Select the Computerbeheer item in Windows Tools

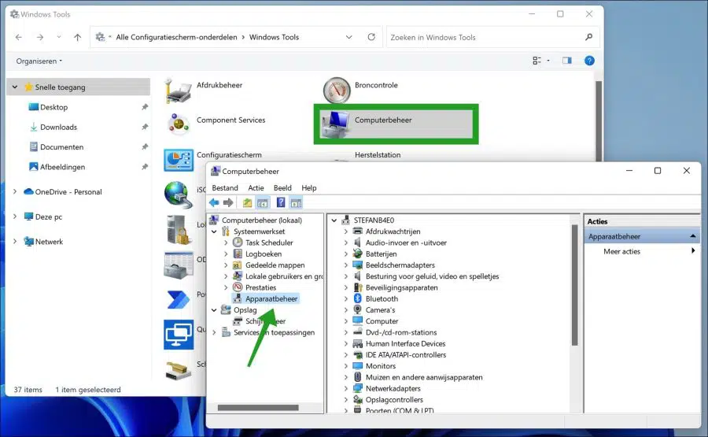(396, 124)
